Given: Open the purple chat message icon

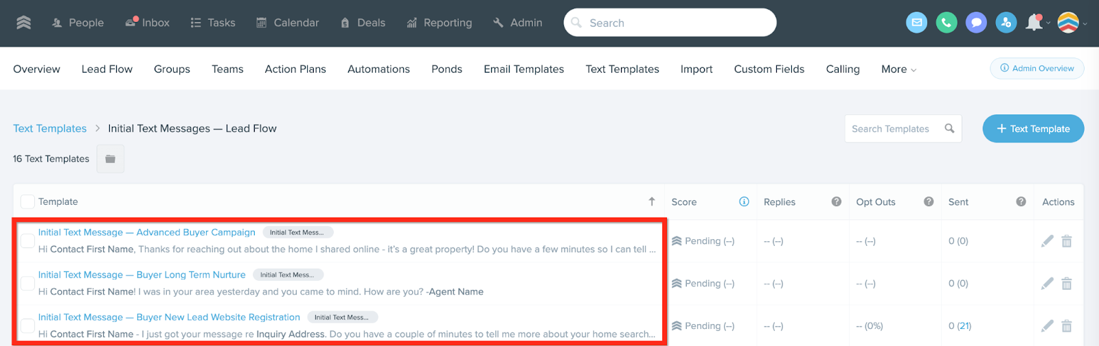Looking at the screenshot, I should (x=976, y=23).
